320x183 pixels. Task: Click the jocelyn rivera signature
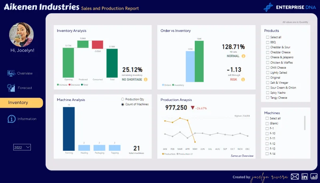coord(269,177)
